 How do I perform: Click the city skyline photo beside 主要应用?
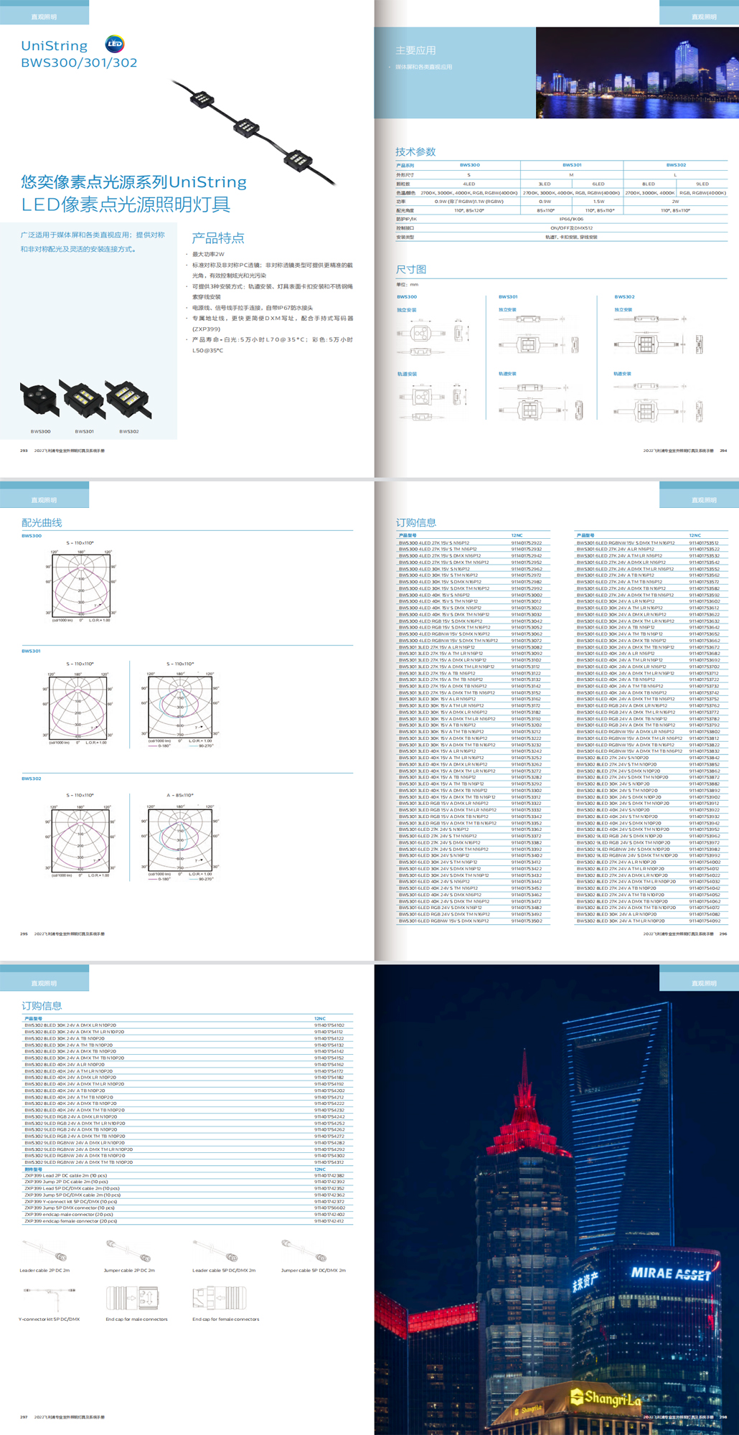coord(637,73)
